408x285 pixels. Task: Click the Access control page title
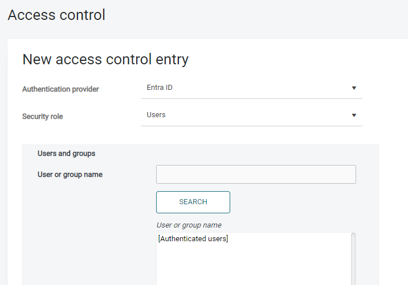[x=56, y=15]
